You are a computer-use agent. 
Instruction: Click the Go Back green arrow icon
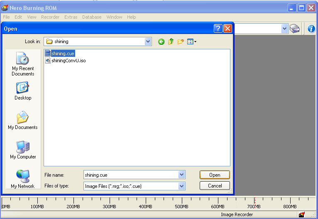[161, 41]
